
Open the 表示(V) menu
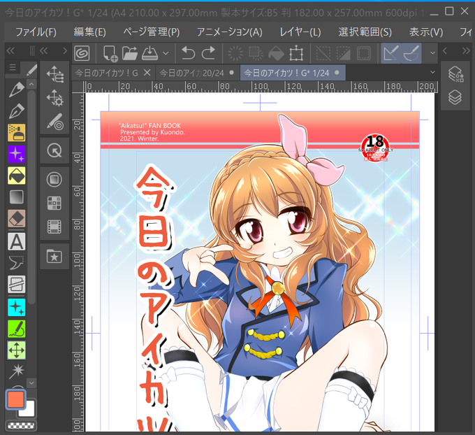click(426, 32)
